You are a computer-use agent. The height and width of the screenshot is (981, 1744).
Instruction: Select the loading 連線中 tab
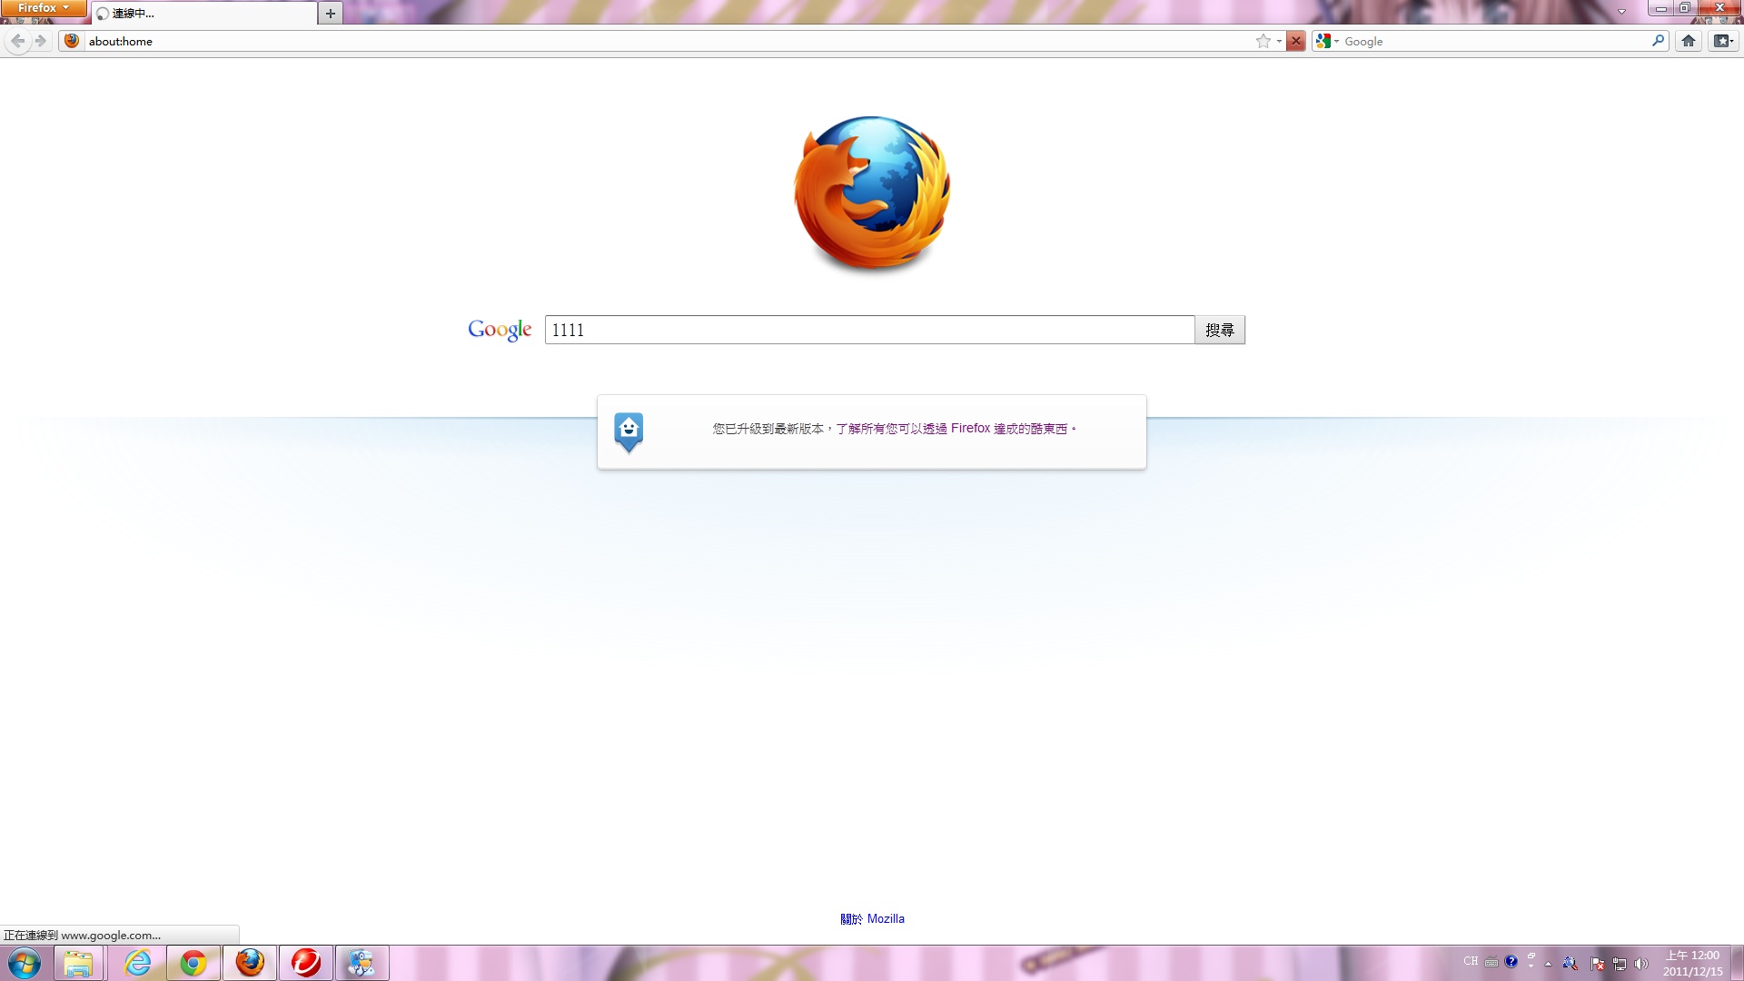tap(204, 14)
